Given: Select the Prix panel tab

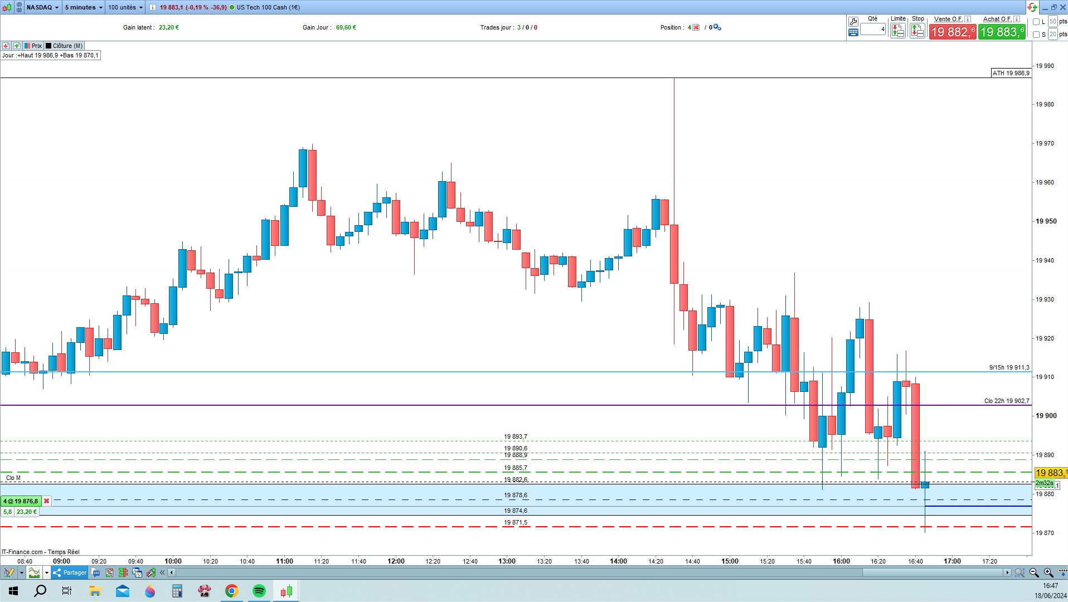Looking at the screenshot, I should point(33,46).
